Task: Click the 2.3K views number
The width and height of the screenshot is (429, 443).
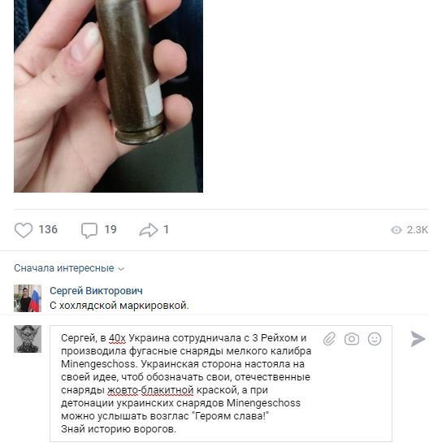Action: click(418, 230)
